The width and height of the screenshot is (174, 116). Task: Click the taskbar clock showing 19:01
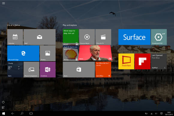(x=169, y=113)
